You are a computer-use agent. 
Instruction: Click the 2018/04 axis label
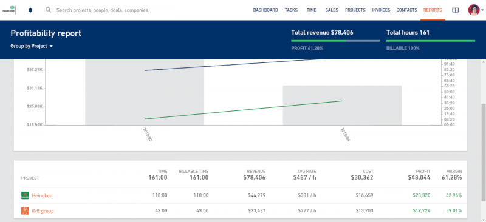point(345,135)
